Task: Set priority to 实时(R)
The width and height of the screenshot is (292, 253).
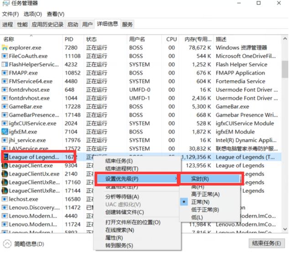Action: pos(200,179)
